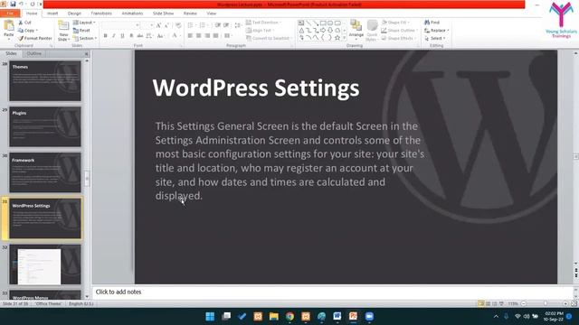Open the Layout dropdown

[84, 23]
